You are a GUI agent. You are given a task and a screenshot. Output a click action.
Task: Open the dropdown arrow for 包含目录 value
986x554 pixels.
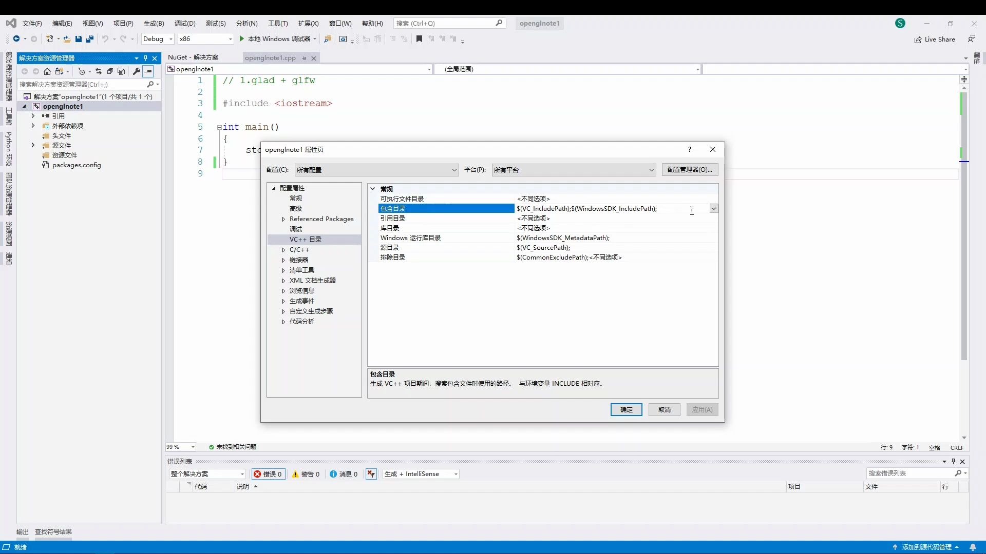[713, 208]
